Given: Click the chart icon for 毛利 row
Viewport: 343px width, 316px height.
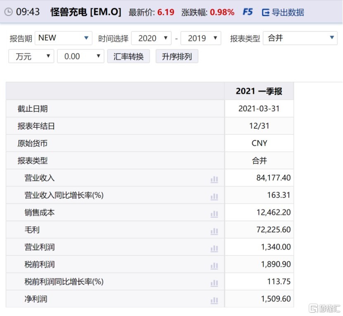Looking at the screenshot, I should (214, 231).
